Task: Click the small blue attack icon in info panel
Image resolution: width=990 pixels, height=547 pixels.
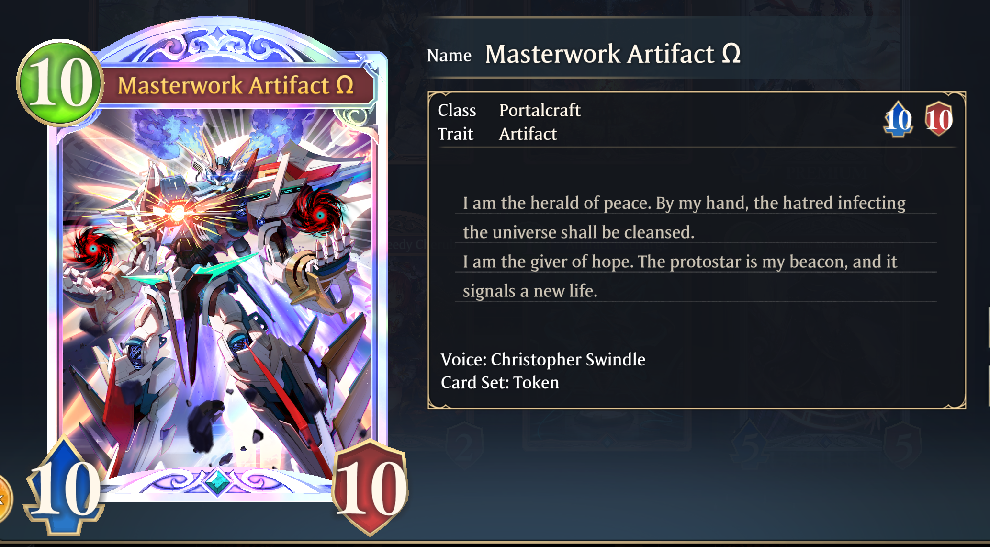Action: coord(898,119)
